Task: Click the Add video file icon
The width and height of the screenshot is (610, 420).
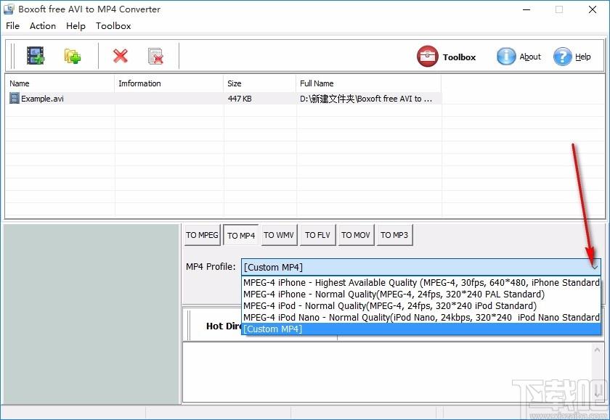Action: (x=36, y=56)
